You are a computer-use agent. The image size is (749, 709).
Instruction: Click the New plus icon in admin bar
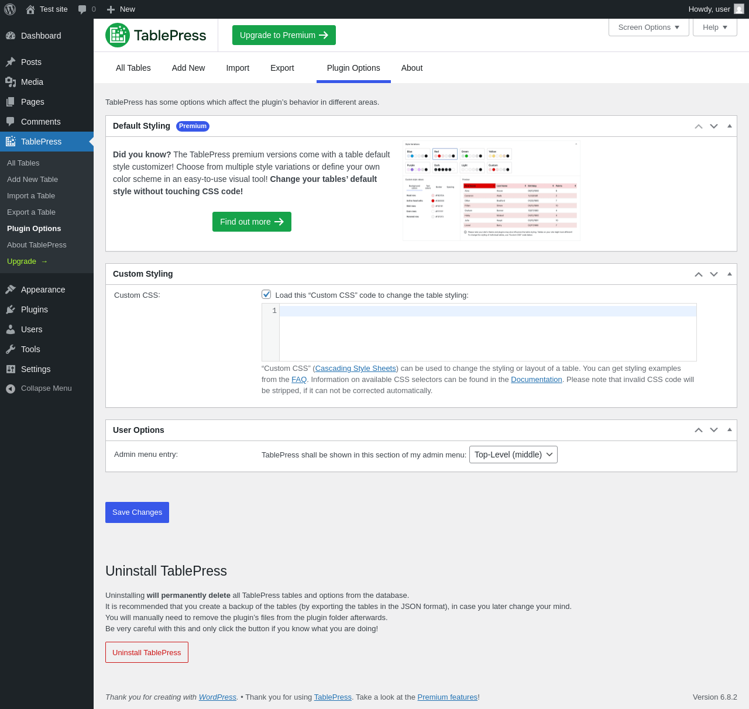point(111,9)
